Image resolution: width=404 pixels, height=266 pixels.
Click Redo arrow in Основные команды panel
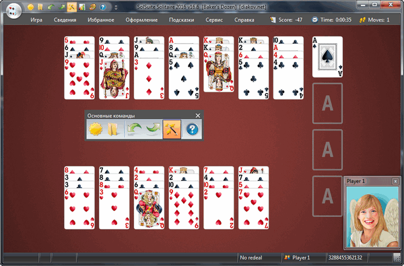(153, 129)
